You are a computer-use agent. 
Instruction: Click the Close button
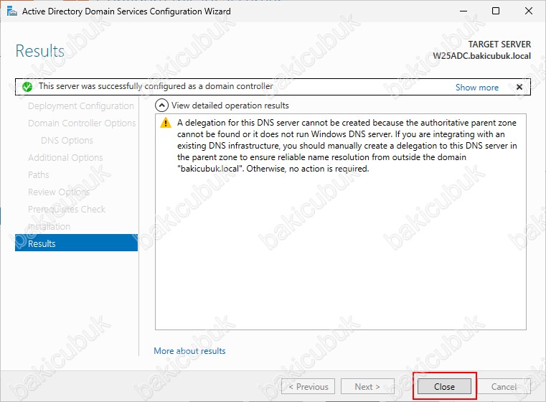tap(444, 387)
